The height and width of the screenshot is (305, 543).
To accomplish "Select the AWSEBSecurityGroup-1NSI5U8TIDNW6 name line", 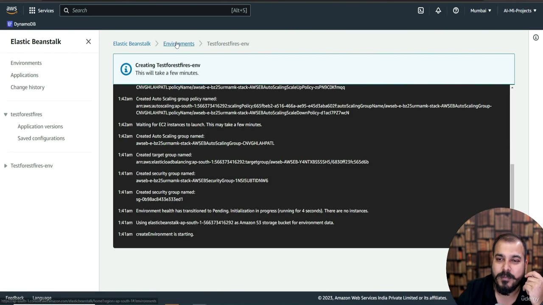I will 202,180.
